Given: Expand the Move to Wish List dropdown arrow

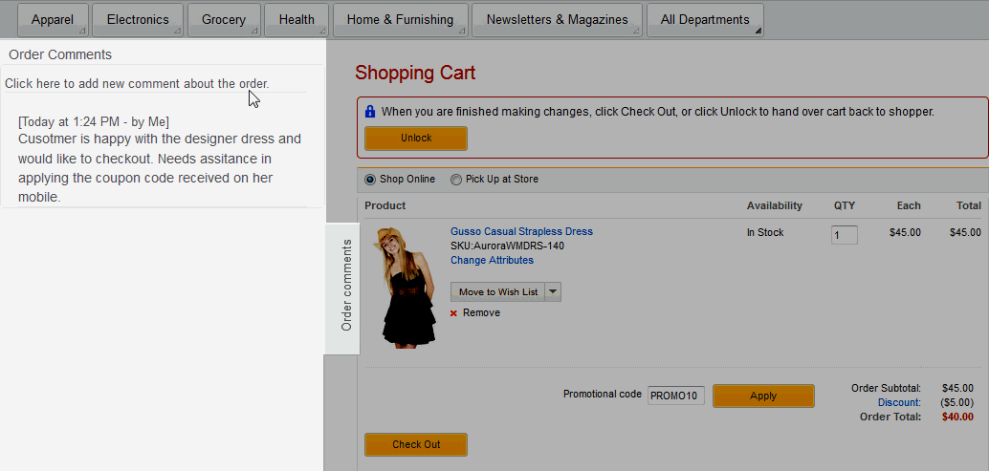Looking at the screenshot, I should click(x=553, y=292).
